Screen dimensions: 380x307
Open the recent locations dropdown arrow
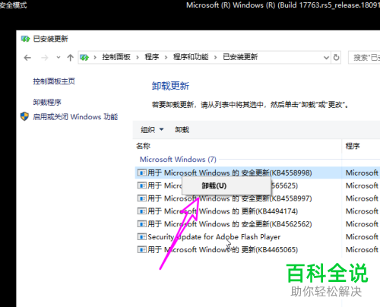tap(59, 58)
